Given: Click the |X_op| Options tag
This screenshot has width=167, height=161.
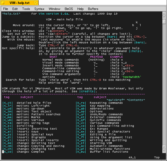Looking at the screenshot, I should click(x=81, y=111).
